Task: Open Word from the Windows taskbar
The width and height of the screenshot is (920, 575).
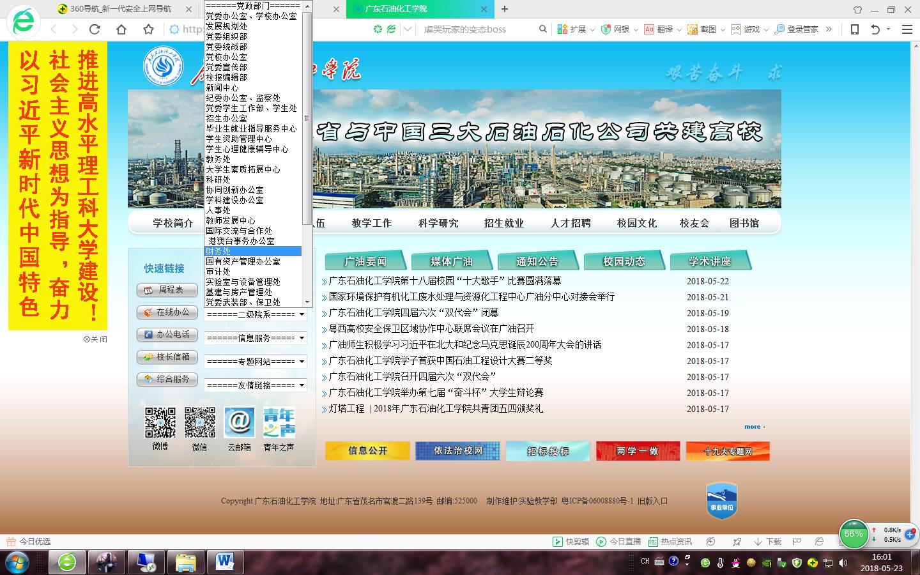Action: (x=224, y=562)
